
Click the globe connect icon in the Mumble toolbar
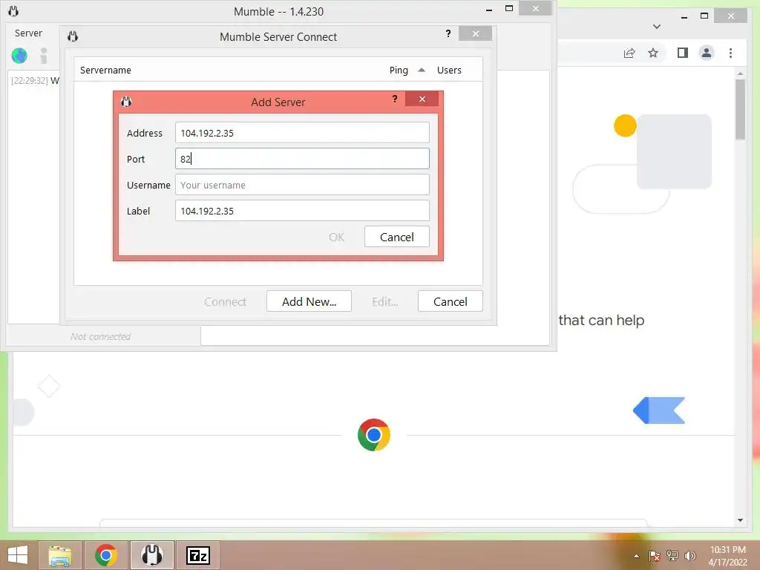pos(19,56)
